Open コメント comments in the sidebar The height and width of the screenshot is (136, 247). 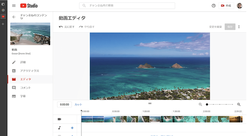30,88
